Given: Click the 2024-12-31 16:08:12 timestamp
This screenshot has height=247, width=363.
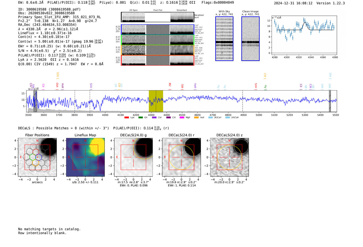Looking at the screenshot, I should [x=293, y=3].
